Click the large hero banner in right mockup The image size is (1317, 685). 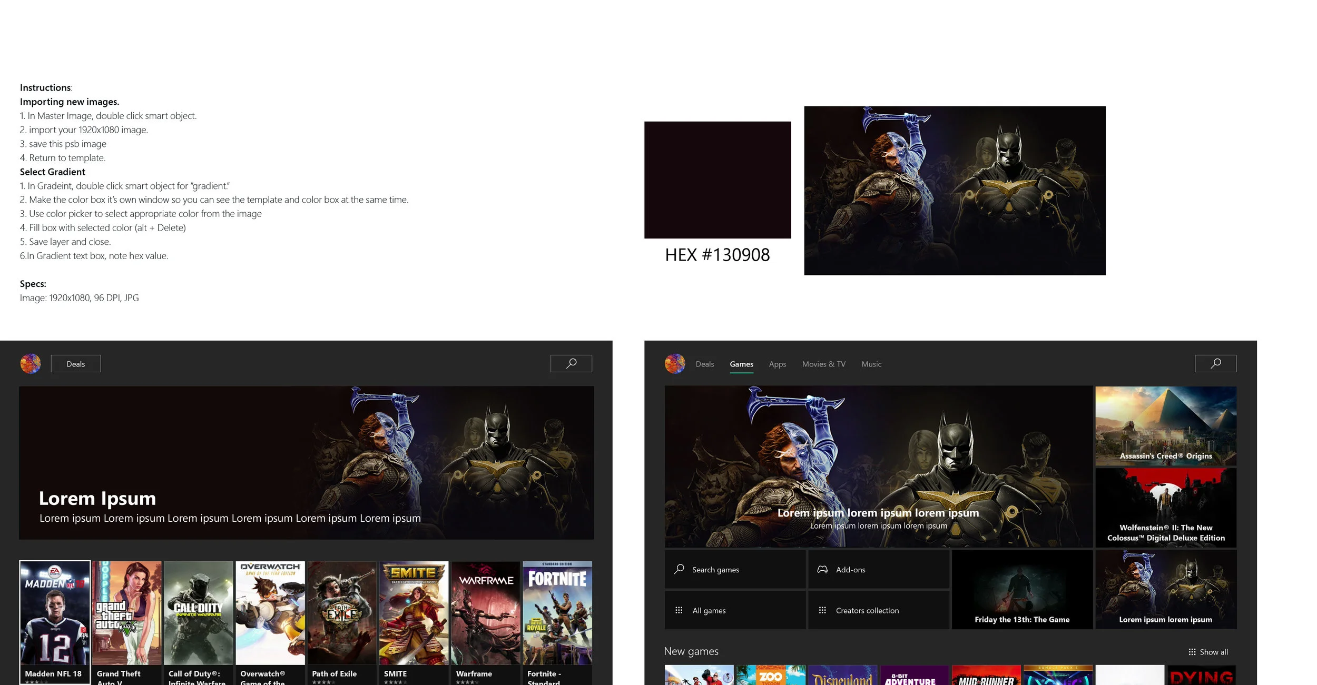[x=878, y=466]
